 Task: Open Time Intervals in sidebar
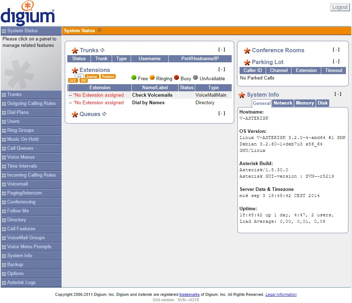point(31,166)
